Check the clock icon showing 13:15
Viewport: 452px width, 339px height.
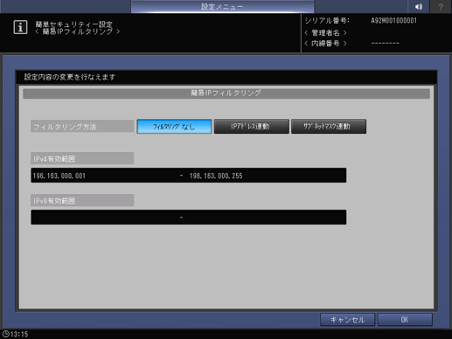(x=6, y=334)
